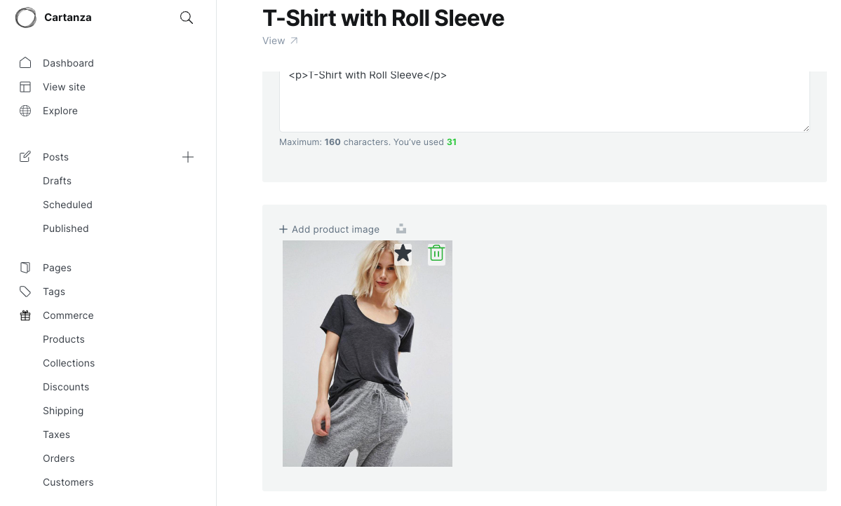
Task: Open View site in sidebar
Action: [x=64, y=87]
